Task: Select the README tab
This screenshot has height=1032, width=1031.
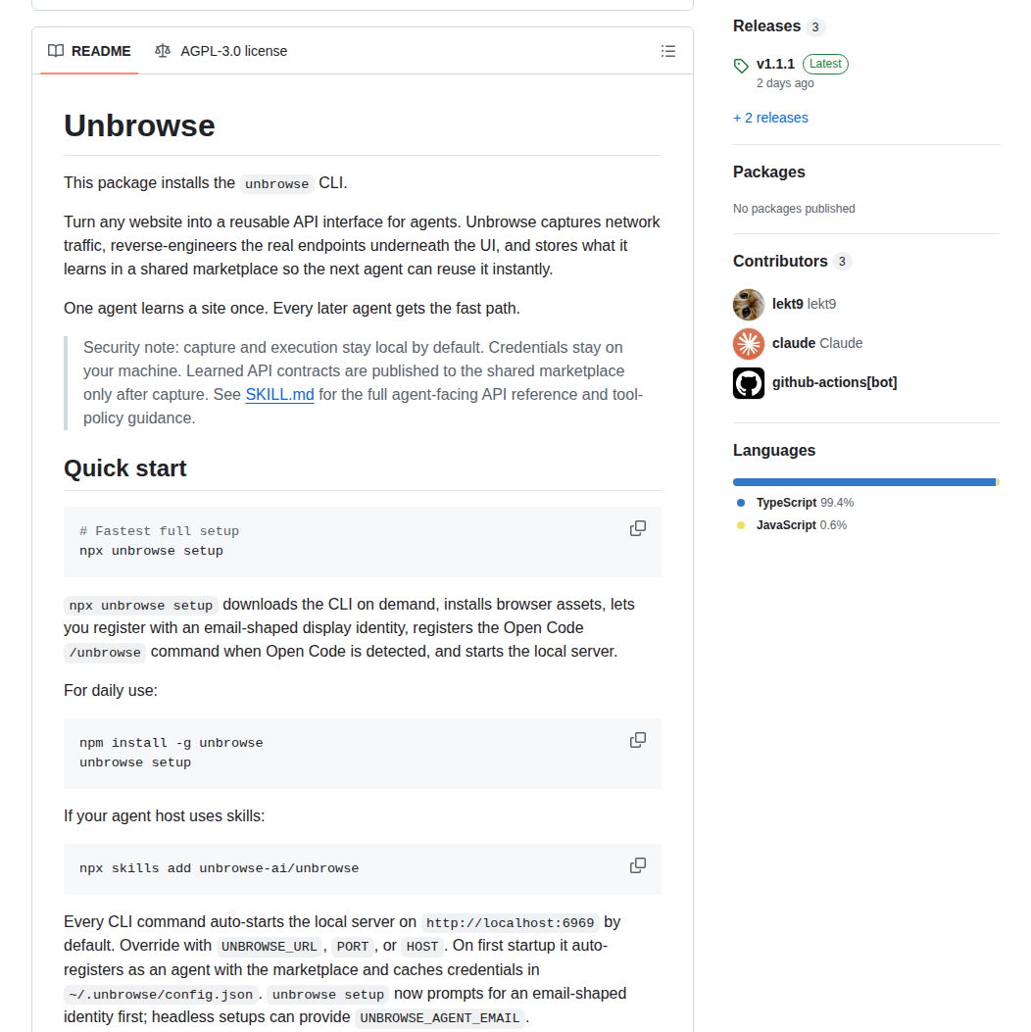Action: point(99,51)
